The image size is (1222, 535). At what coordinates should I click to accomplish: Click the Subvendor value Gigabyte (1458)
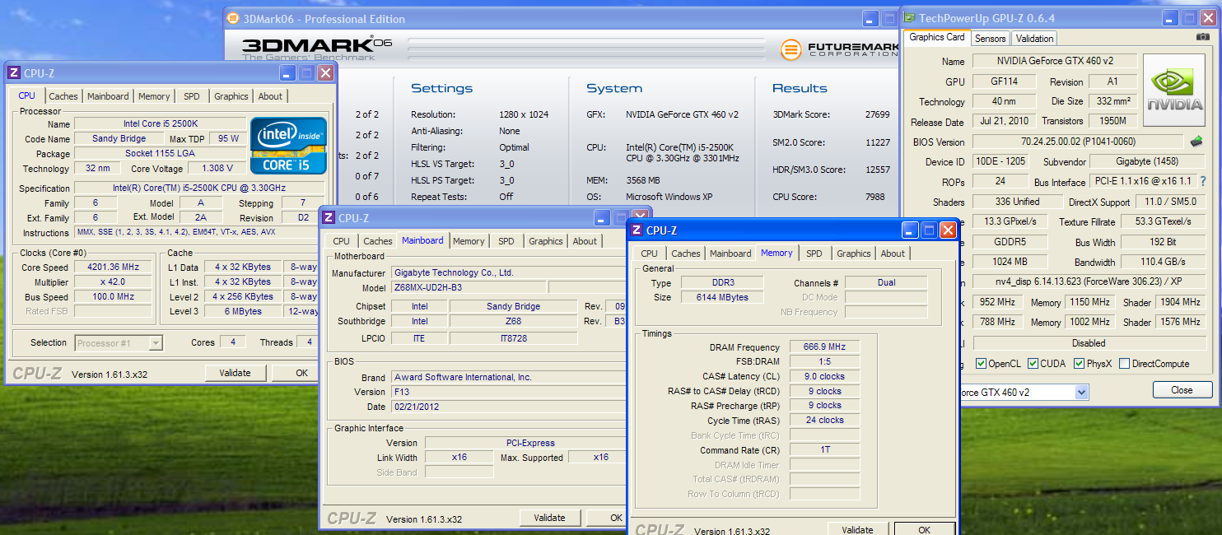(1149, 162)
